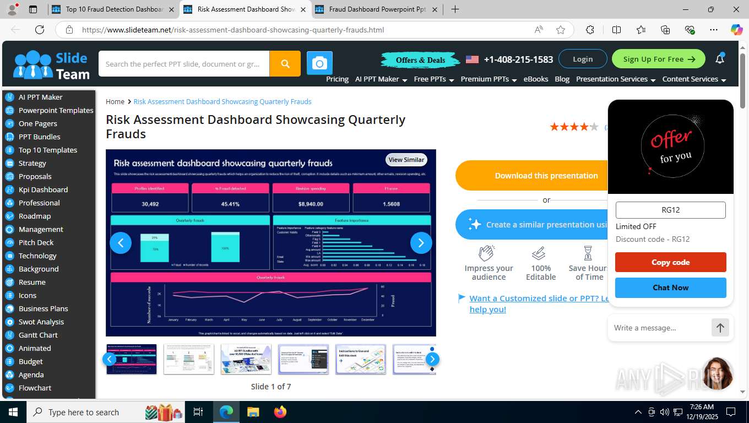The image size is (749, 423).
Task: Open Powerpoint Templates in sidebar
Action: click(56, 110)
